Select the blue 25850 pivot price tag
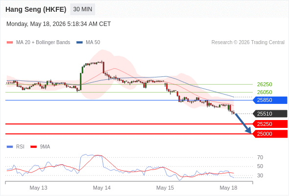This screenshot has width=289, height=196. pyautogui.click(x=270, y=100)
